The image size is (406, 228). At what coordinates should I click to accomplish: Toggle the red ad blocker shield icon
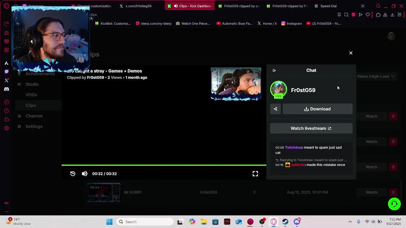tap(353, 15)
